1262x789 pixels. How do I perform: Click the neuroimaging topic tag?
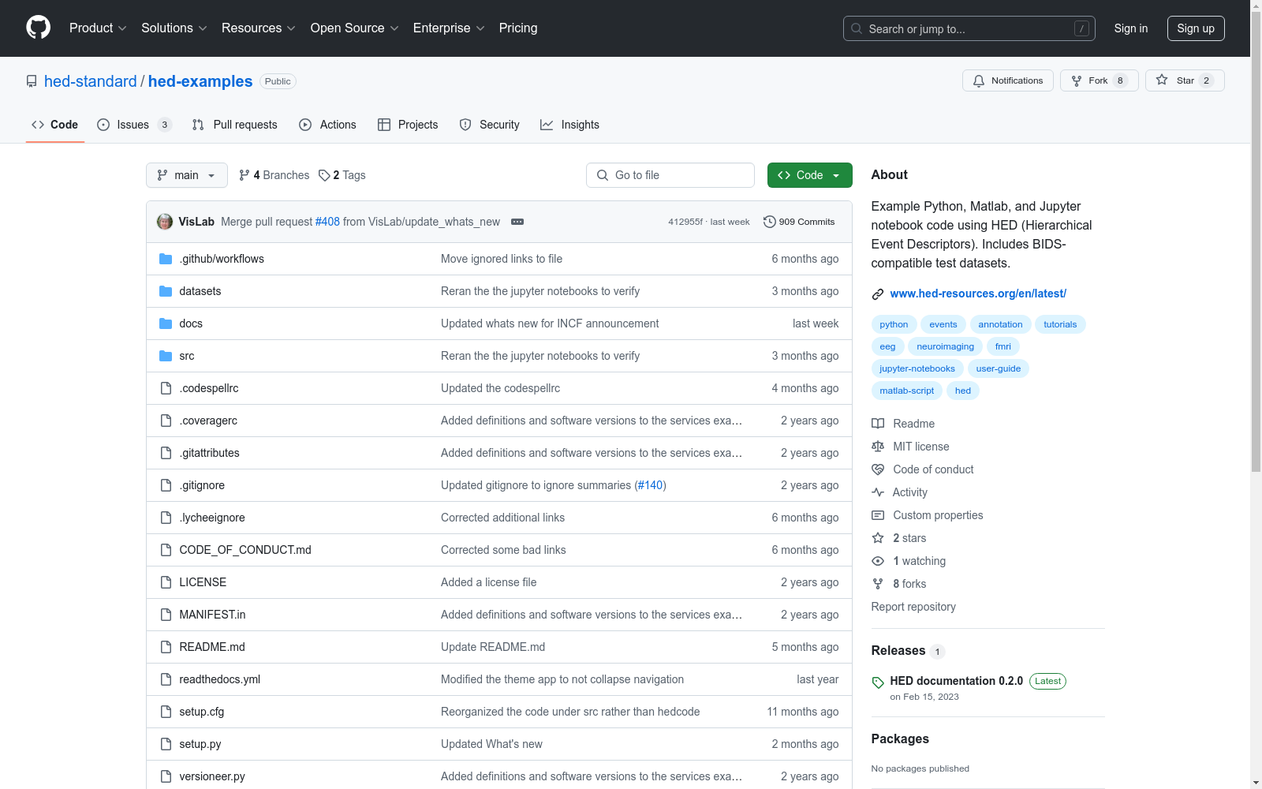point(945,346)
